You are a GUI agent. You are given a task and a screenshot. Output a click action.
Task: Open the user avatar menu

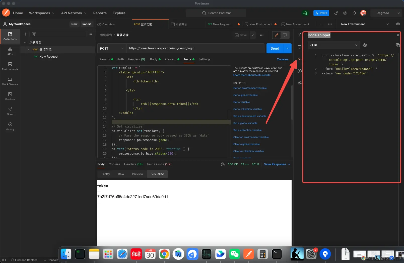[x=363, y=13]
